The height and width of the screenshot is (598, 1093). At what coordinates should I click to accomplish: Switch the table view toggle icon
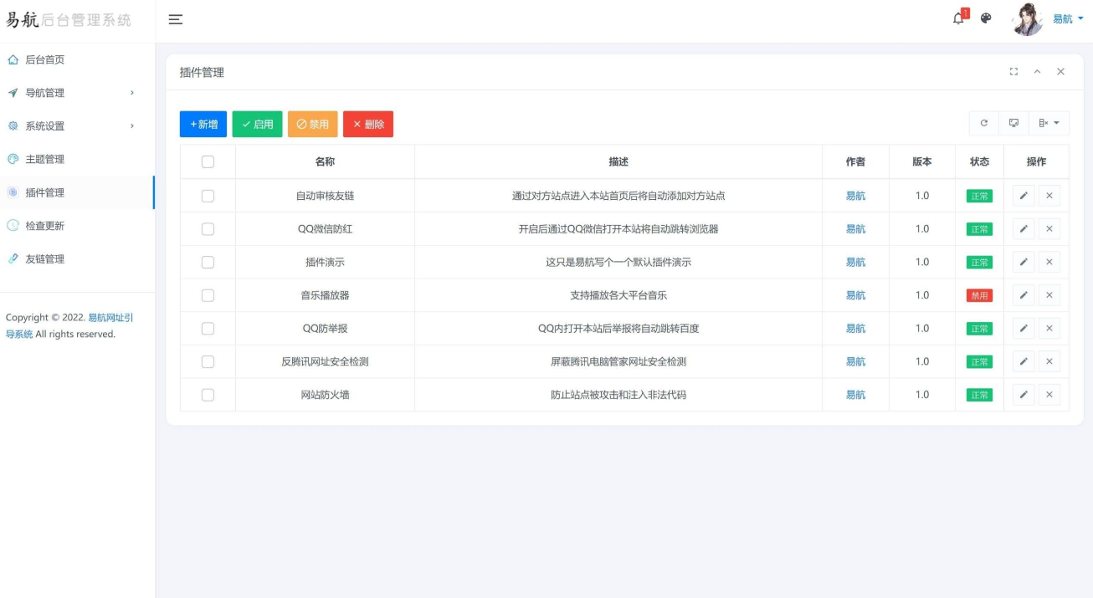(x=1013, y=123)
